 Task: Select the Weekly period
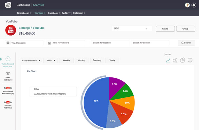pyautogui.click(x=67, y=60)
